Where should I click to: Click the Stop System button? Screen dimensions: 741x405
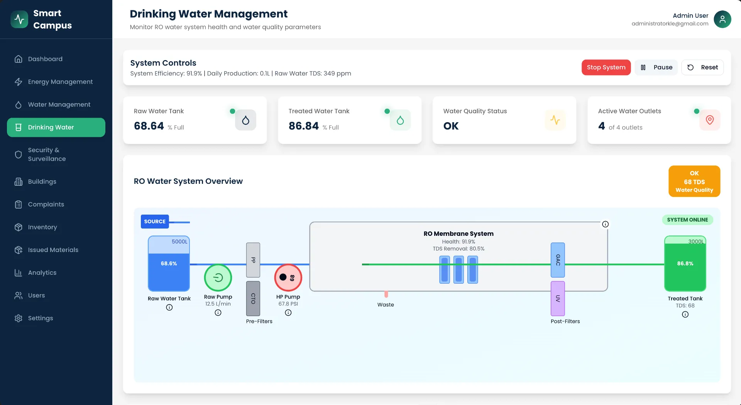point(606,67)
